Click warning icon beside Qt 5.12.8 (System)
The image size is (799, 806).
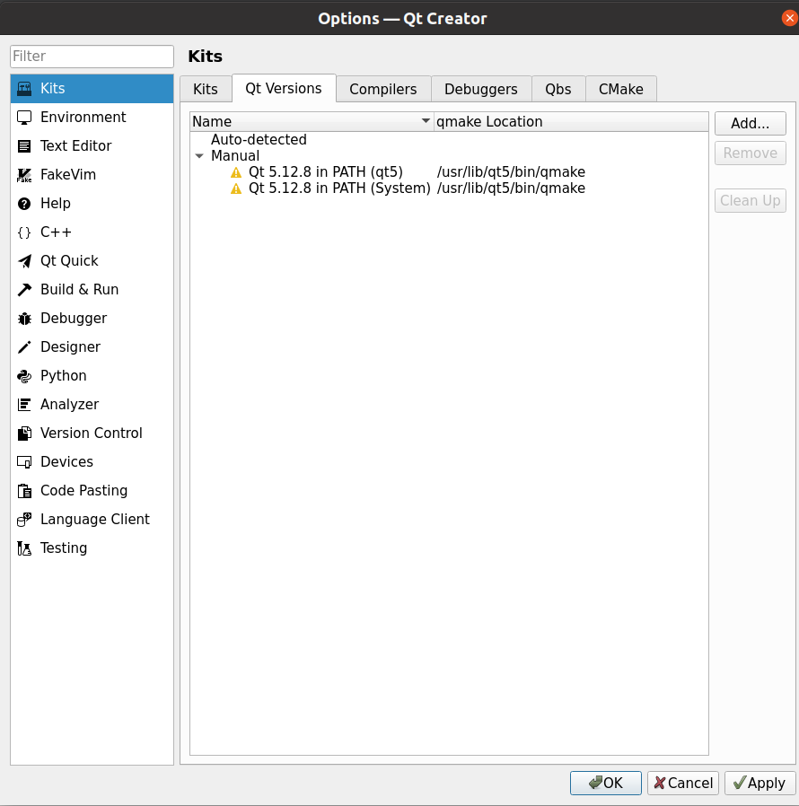236,188
